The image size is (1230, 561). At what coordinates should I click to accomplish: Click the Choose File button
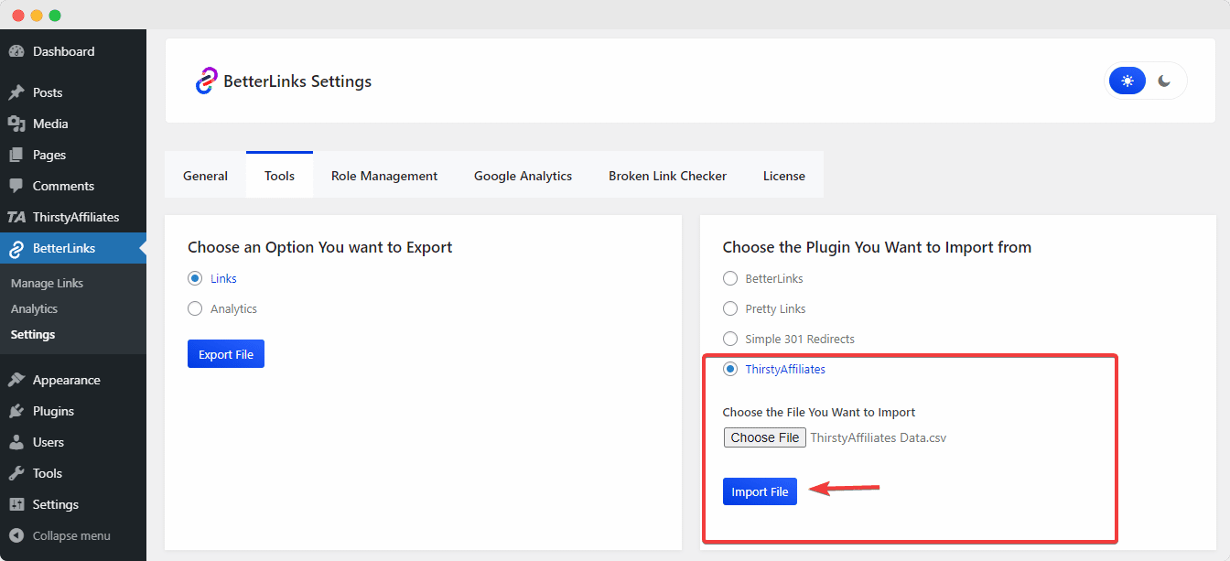click(765, 437)
